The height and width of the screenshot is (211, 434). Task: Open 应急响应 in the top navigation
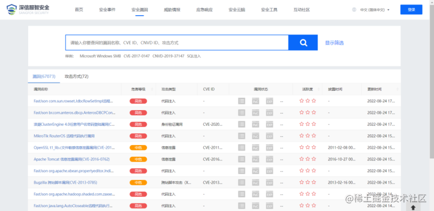tap(204, 10)
